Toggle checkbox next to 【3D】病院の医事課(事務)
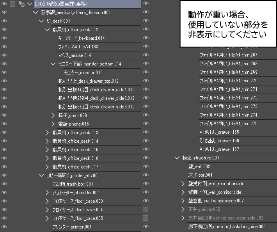Screen dimensions: 277x232 pos(12,4)
